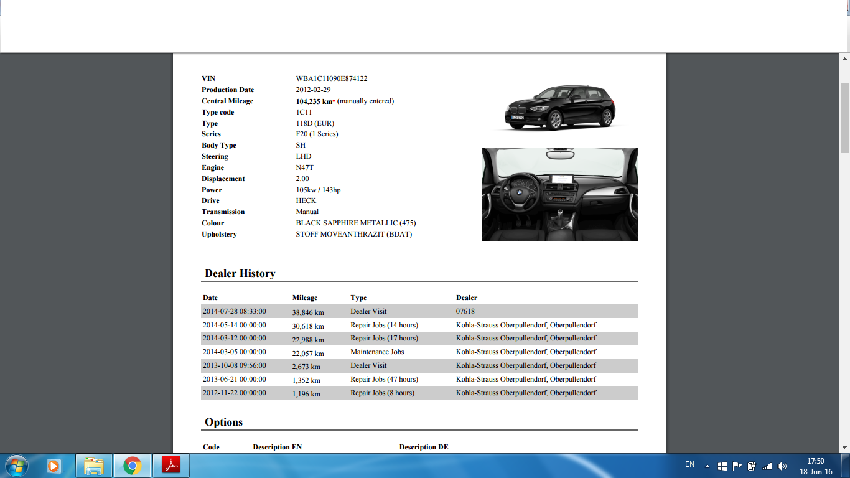Screen dimensions: 850x478
Task: Click the Description EN column header
Action: (x=278, y=447)
